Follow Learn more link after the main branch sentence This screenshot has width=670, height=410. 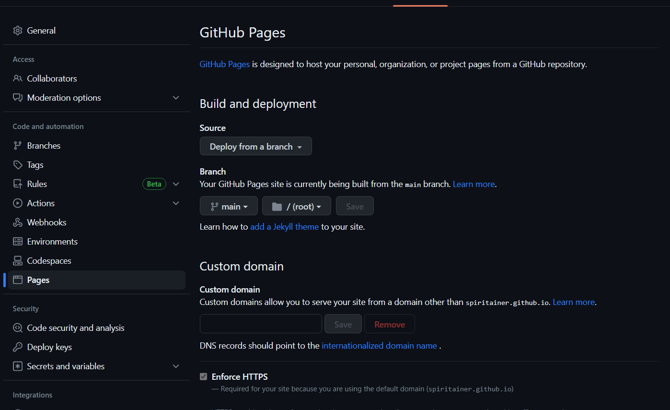pyautogui.click(x=474, y=184)
